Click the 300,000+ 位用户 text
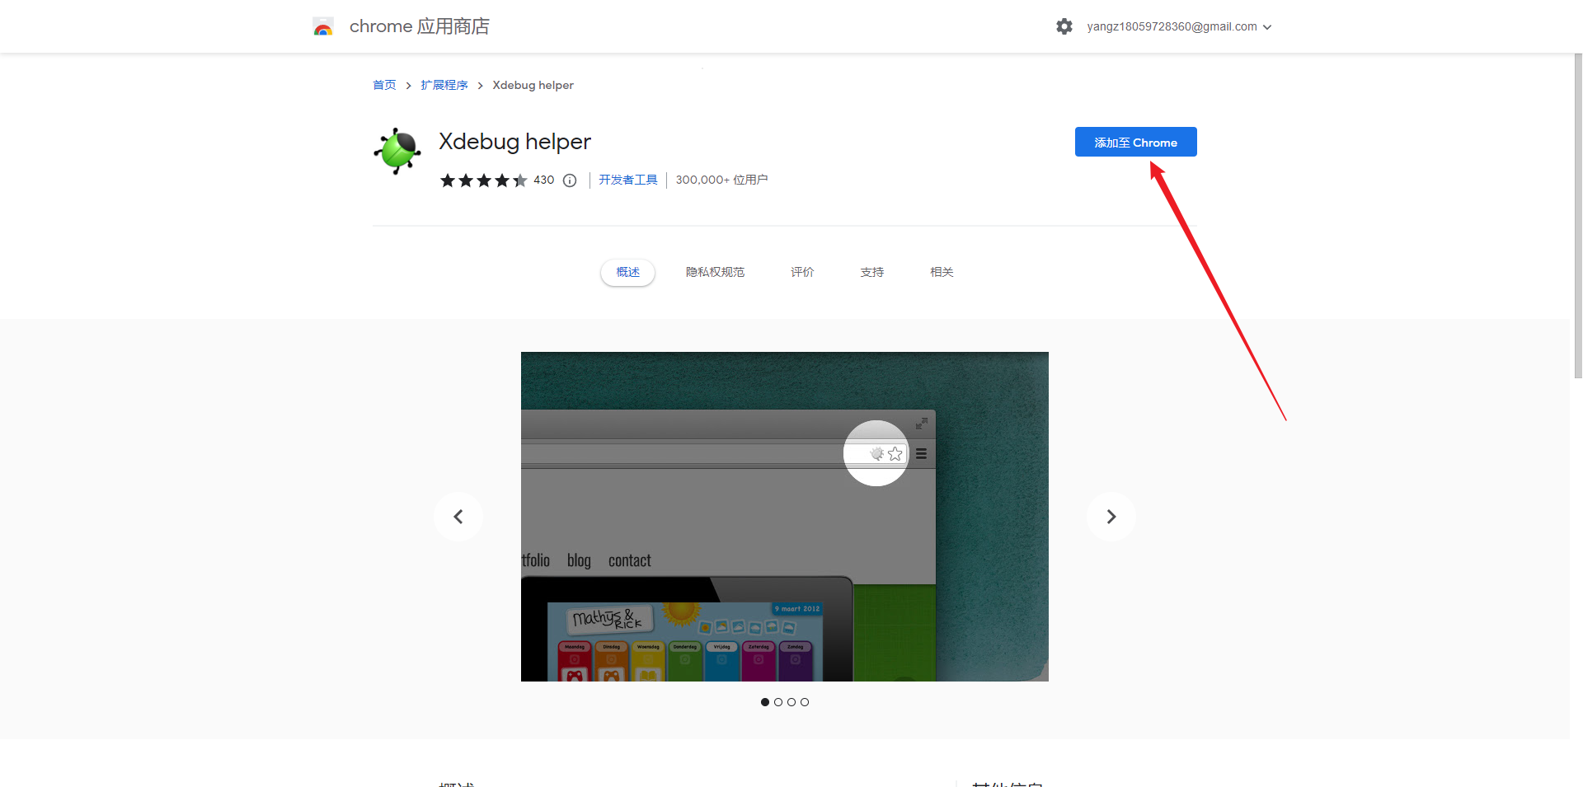 click(721, 180)
